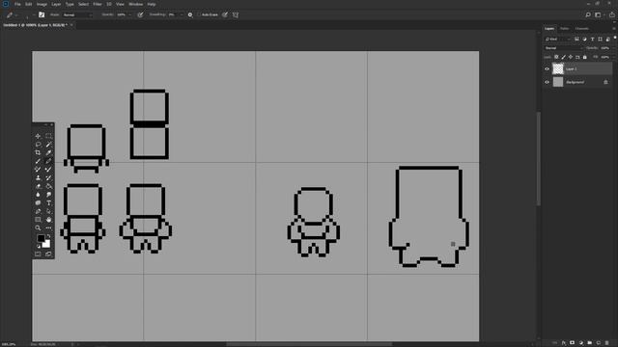The width and height of the screenshot is (618, 347).
Task: Click the foreground color swatch
Action: [41, 238]
